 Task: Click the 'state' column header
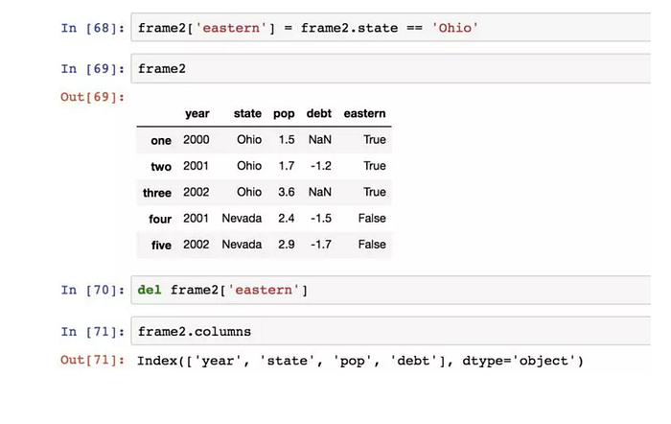tap(247, 113)
